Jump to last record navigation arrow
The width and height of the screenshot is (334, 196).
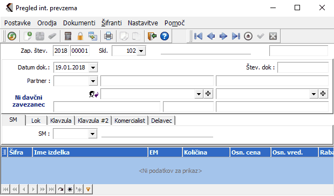(x=236, y=36)
